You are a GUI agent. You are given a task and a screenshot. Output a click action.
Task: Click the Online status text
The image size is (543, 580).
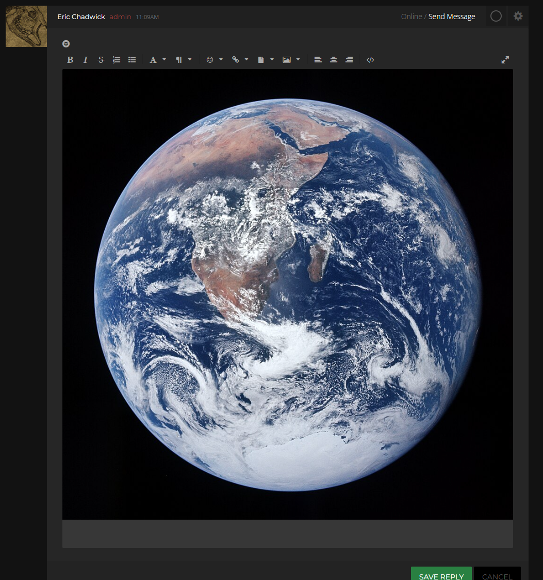412,16
